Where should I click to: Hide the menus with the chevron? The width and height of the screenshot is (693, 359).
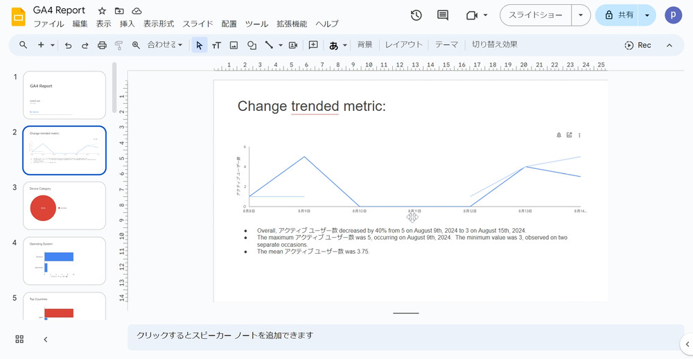point(669,45)
